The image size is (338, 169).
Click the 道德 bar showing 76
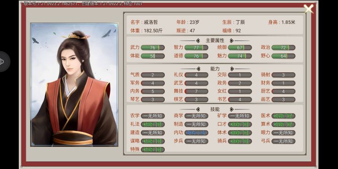point(196,56)
